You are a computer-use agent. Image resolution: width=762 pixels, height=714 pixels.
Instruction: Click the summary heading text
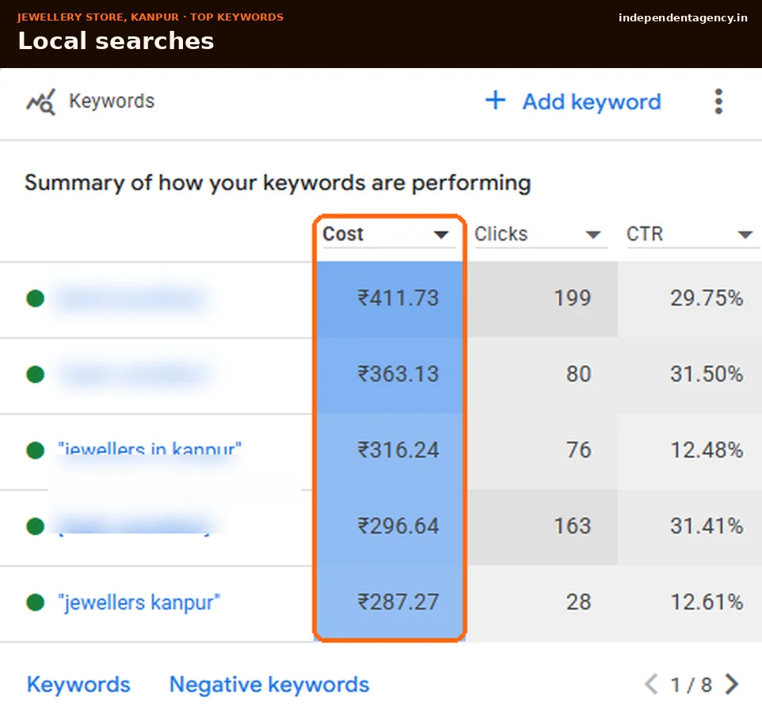click(x=277, y=184)
